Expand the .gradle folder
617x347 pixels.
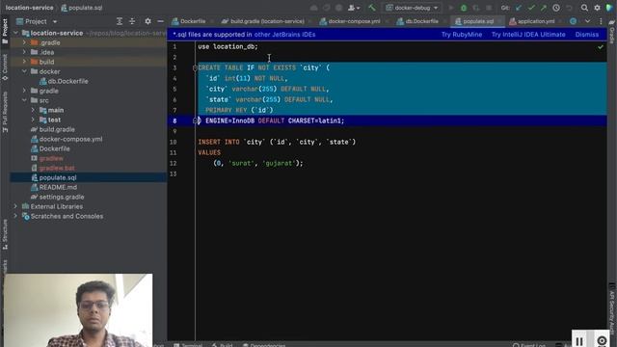(24, 42)
